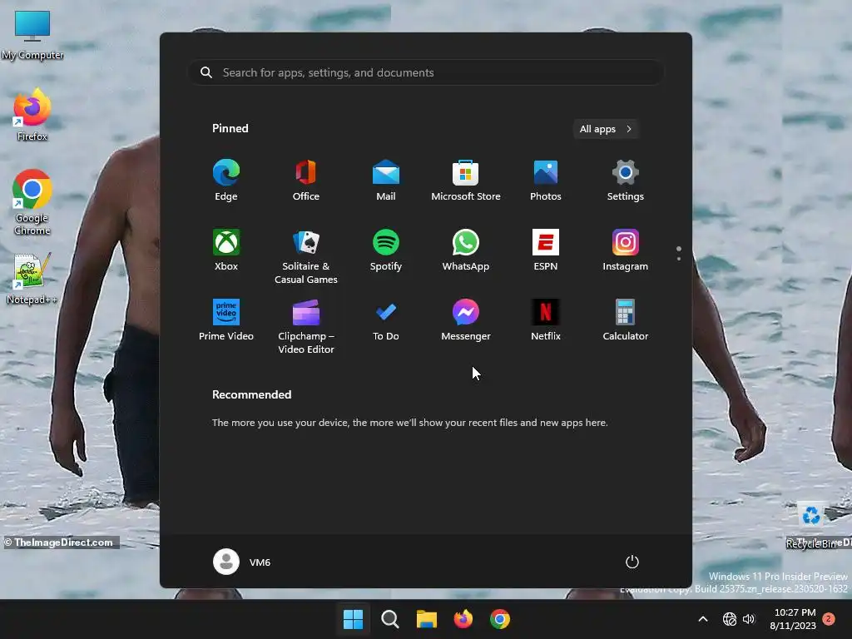Open Instagram

(626, 250)
